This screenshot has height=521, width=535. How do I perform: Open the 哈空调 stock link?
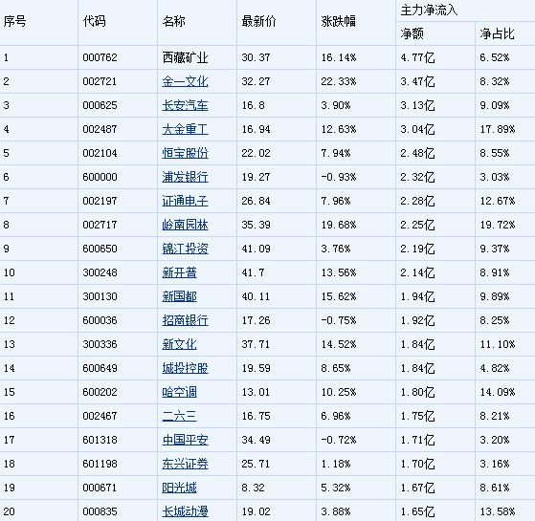coord(180,392)
